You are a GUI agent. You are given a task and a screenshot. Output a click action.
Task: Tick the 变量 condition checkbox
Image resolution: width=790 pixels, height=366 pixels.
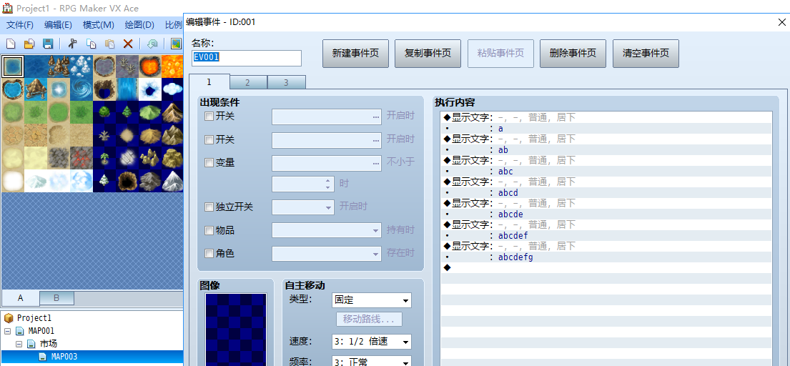pyautogui.click(x=209, y=162)
